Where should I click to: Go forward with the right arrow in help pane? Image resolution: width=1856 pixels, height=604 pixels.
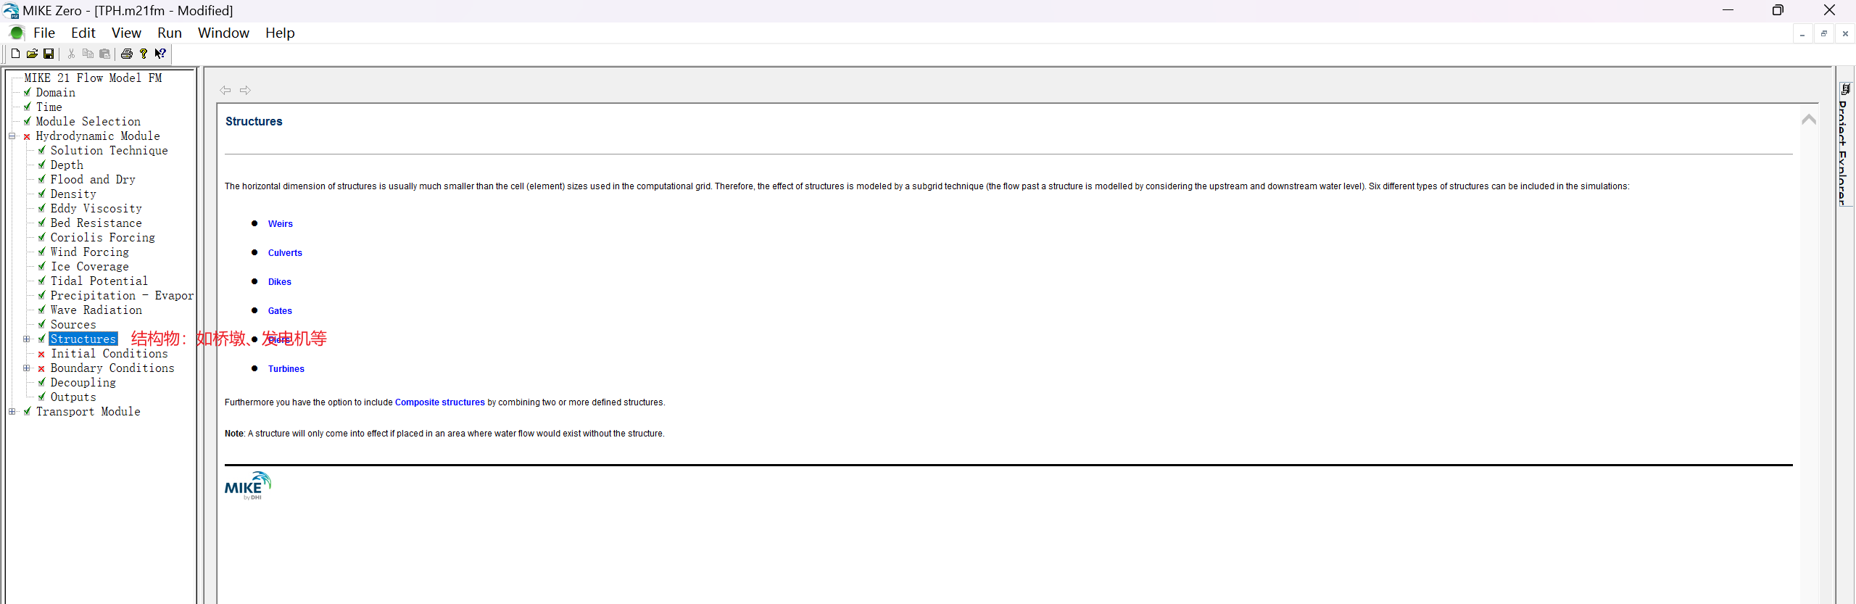pos(245,91)
